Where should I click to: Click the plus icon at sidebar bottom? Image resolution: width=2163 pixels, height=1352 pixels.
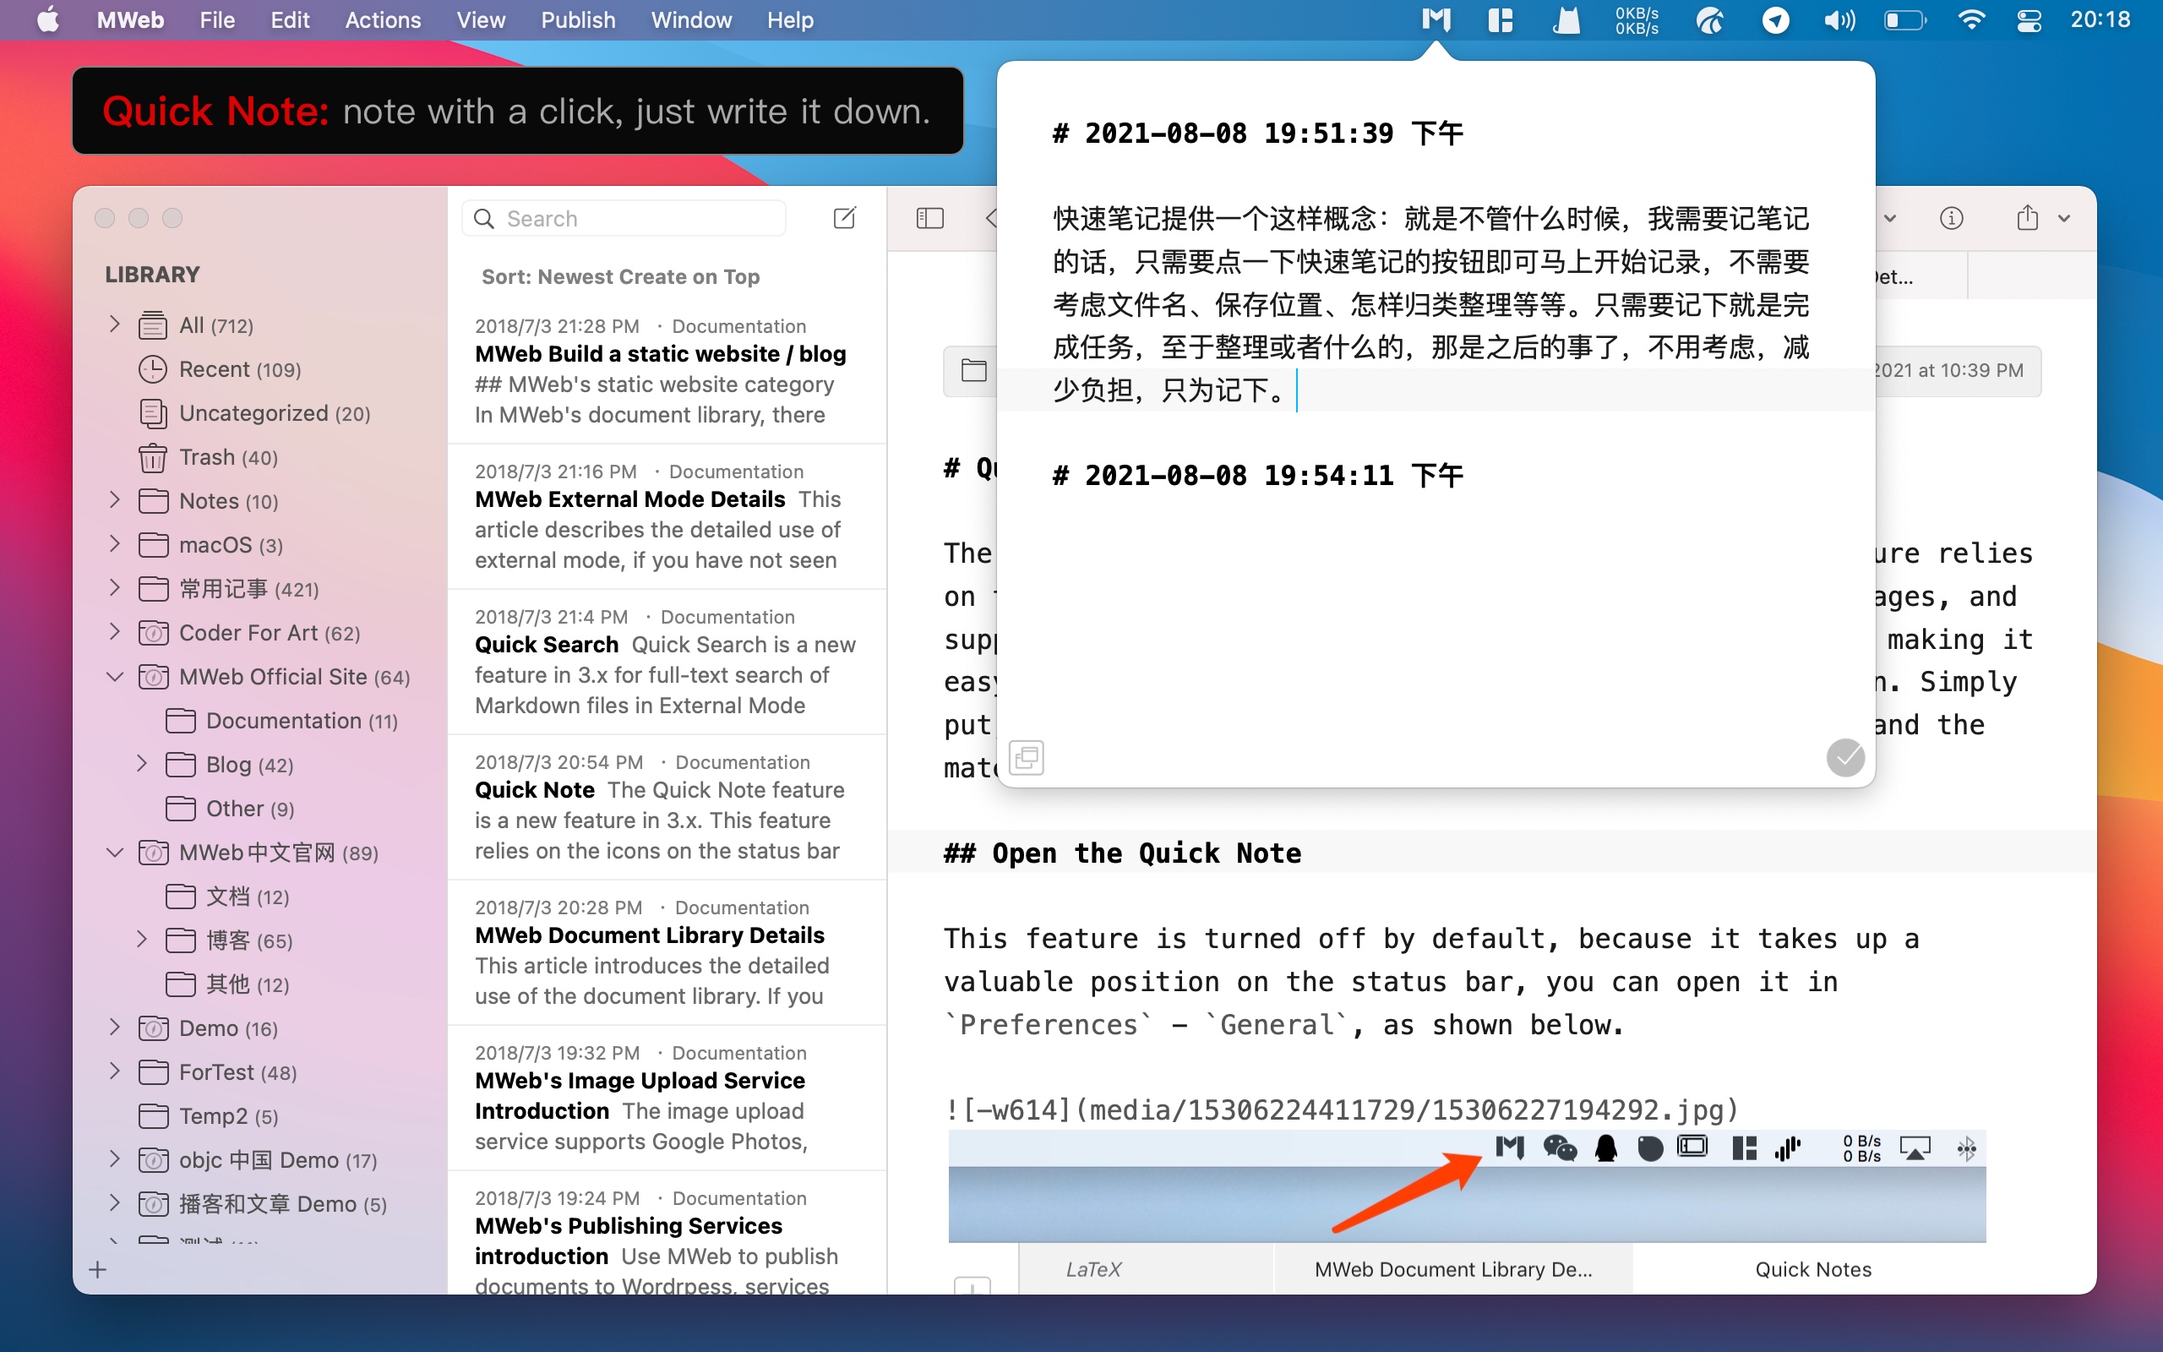tap(98, 1269)
